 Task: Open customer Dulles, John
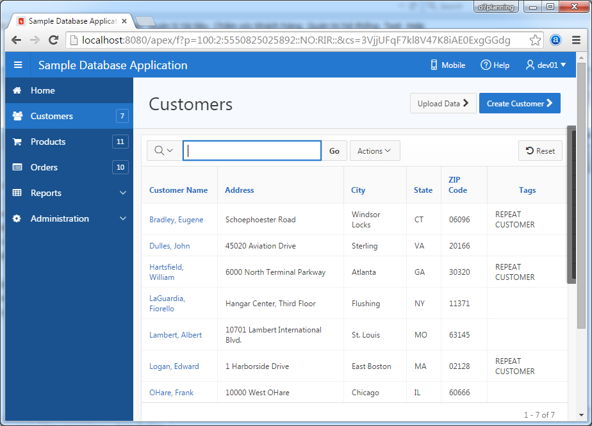(169, 245)
